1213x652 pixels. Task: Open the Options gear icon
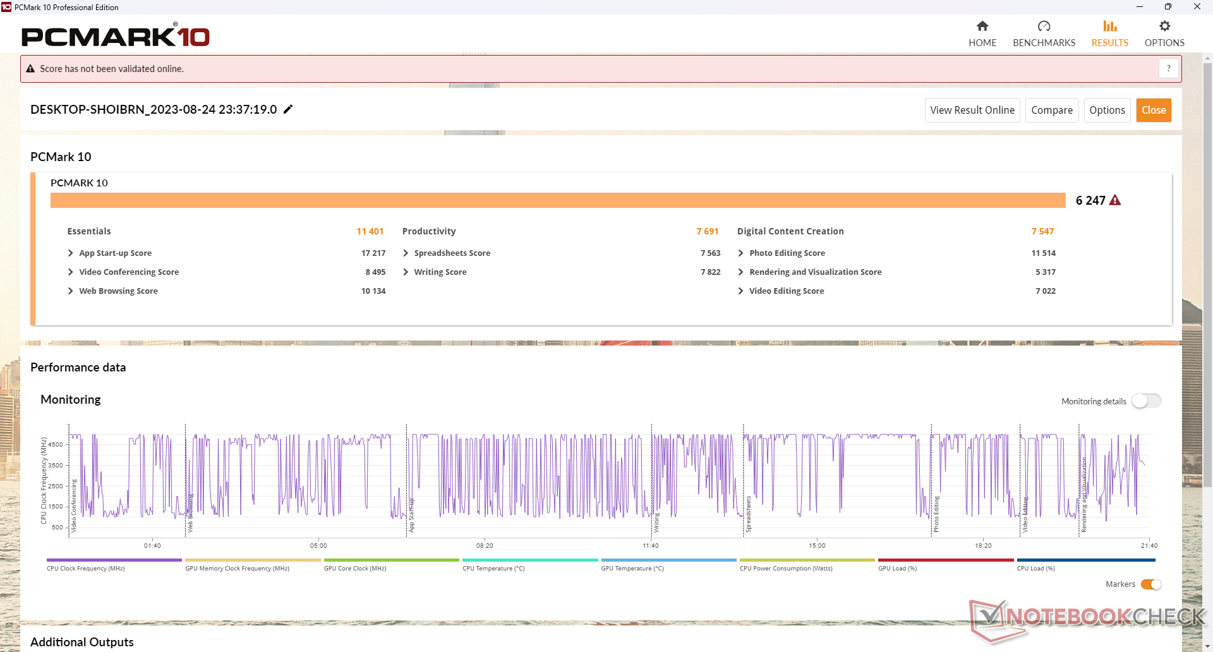click(1164, 26)
